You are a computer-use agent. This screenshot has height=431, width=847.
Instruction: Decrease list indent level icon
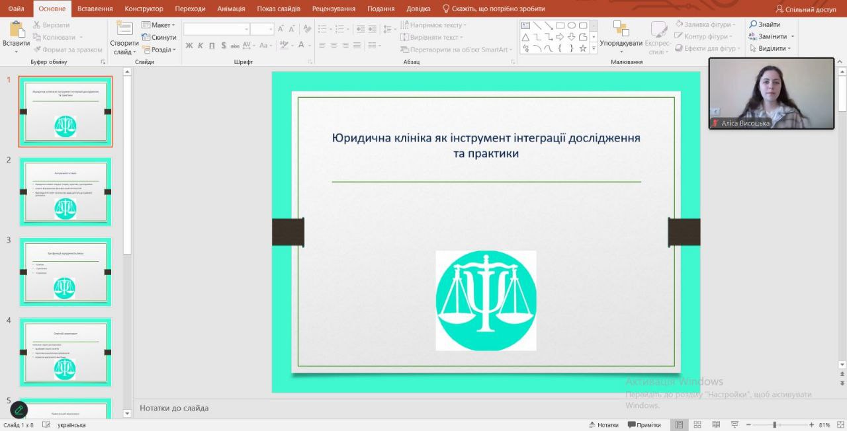(362, 29)
